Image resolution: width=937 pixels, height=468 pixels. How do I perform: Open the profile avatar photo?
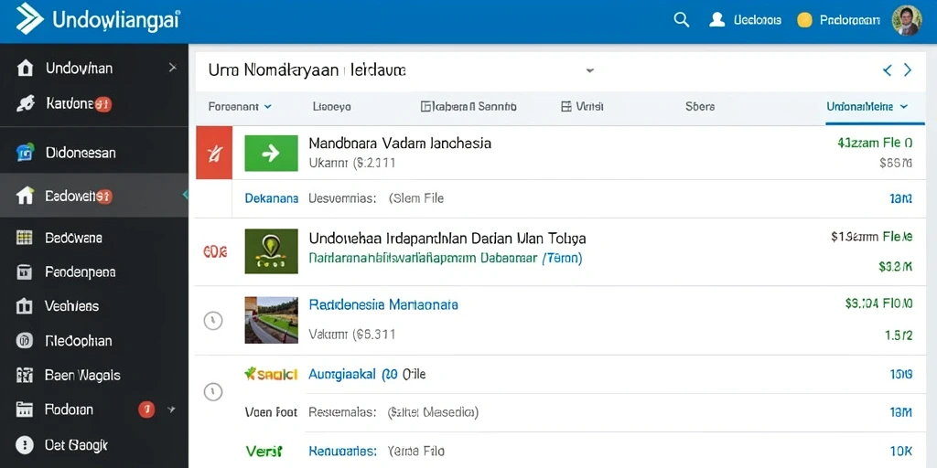(907, 20)
